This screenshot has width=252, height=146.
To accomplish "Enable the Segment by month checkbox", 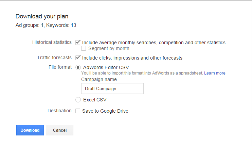I will pos(84,49).
